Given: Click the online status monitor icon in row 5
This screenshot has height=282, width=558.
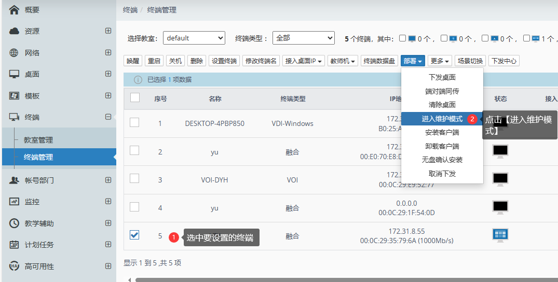Looking at the screenshot, I should (x=500, y=235).
